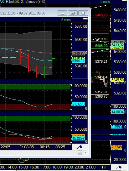Click the yellow 5345,50 price tag on outer axis
Screen dimensions: 129x171
[x=118, y=80]
